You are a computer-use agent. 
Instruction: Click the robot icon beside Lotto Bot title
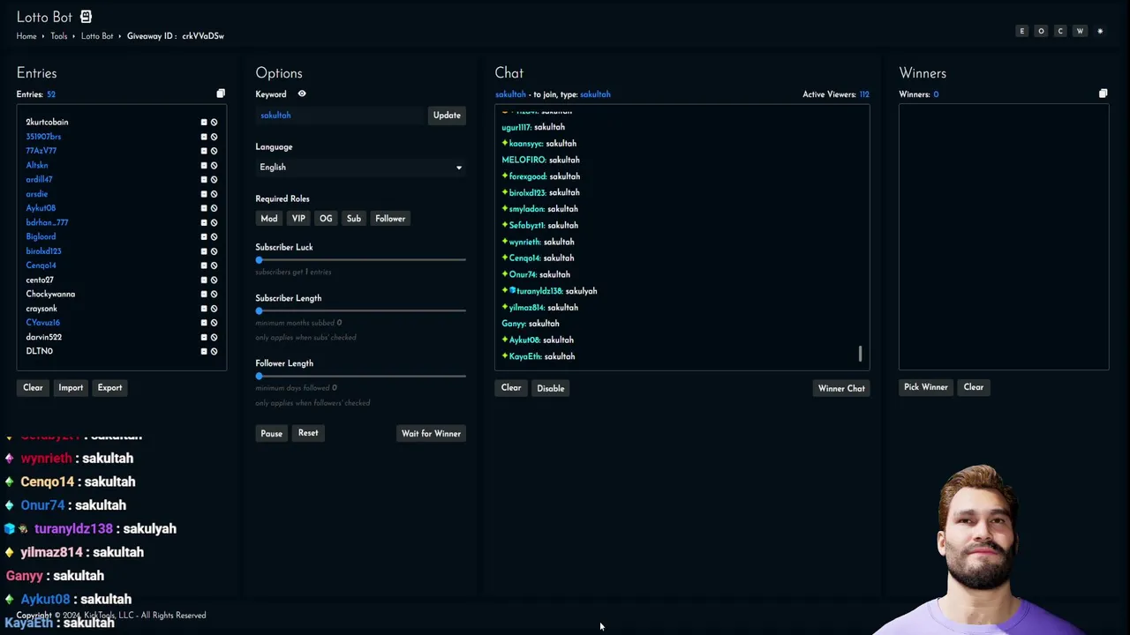click(86, 17)
